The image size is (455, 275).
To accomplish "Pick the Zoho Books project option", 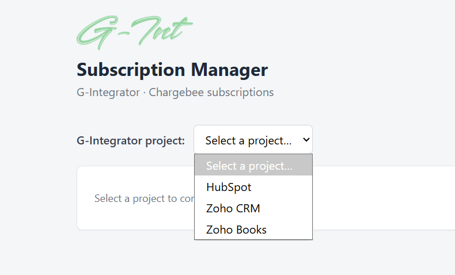I will coord(253,230).
